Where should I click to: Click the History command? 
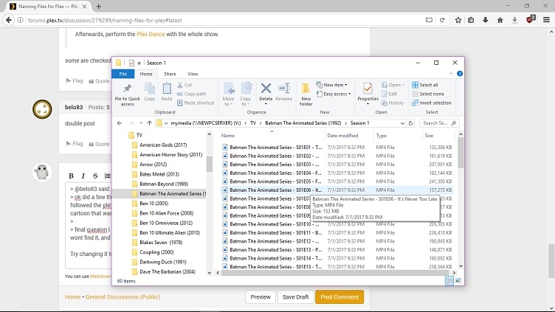point(392,103)
